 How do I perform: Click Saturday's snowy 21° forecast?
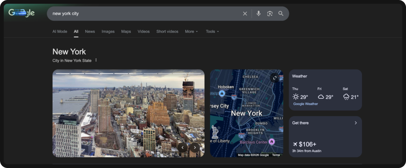click(351, 94)
